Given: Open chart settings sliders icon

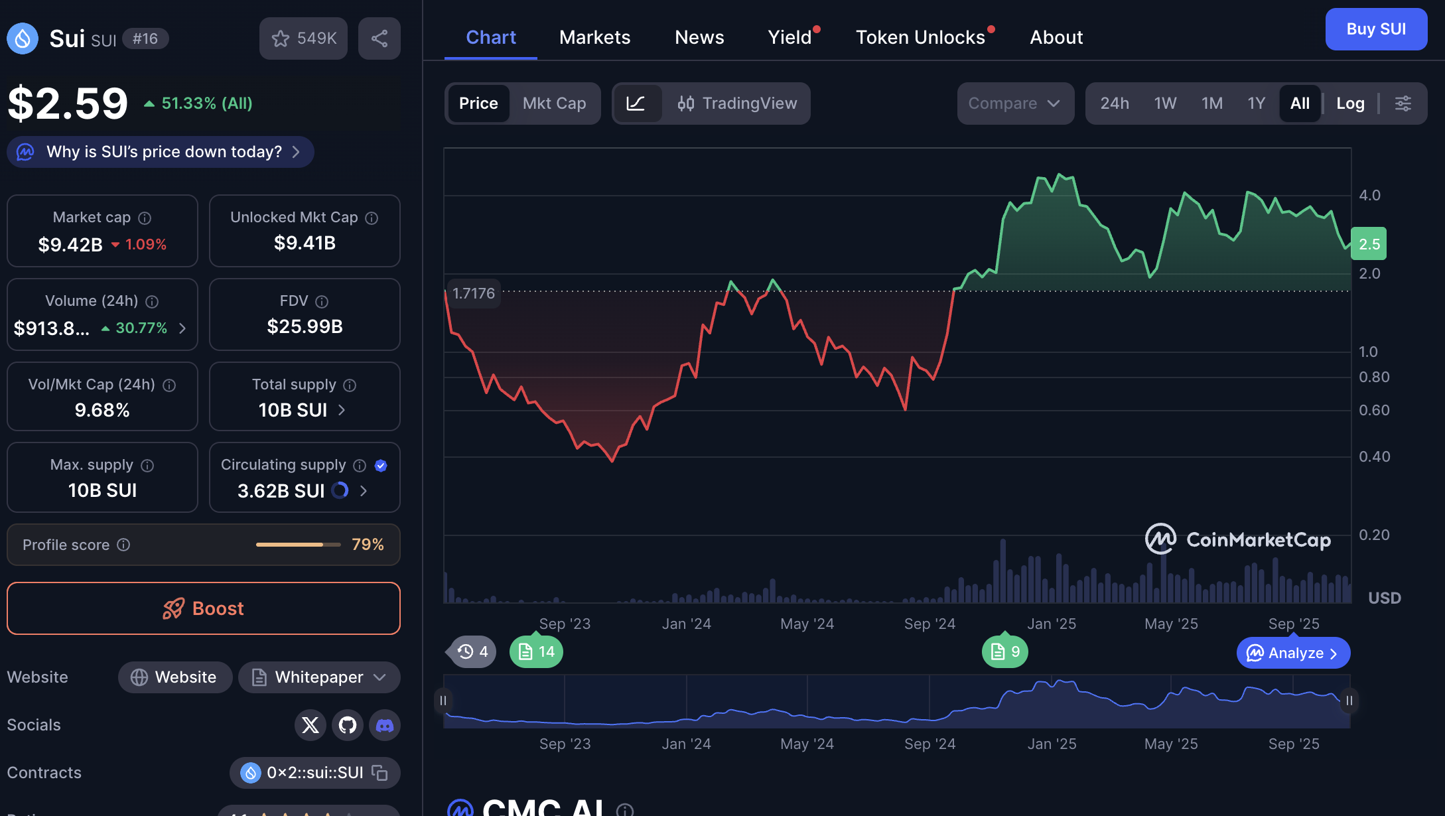Looking at the screenshot, I should [1403, 103].
